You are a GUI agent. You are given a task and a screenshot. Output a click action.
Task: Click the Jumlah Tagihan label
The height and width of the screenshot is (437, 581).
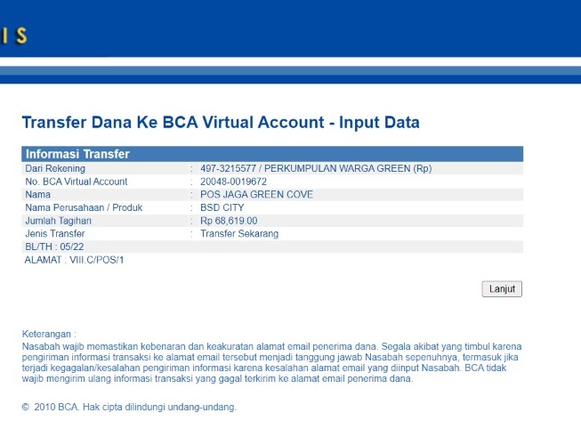[x=60, y=221]
